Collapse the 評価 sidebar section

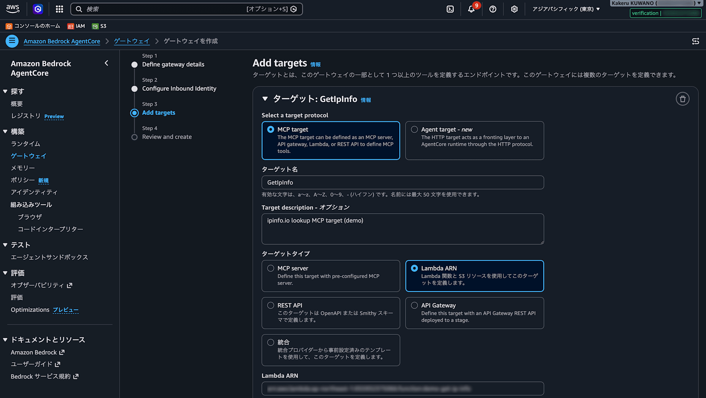pyautogui.click(x=5, y=273)
